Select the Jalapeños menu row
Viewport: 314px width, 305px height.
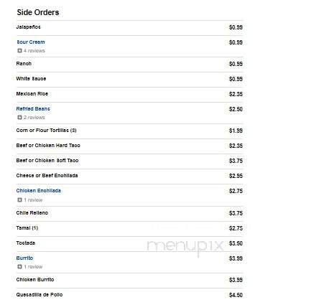[x=129, y=28]
